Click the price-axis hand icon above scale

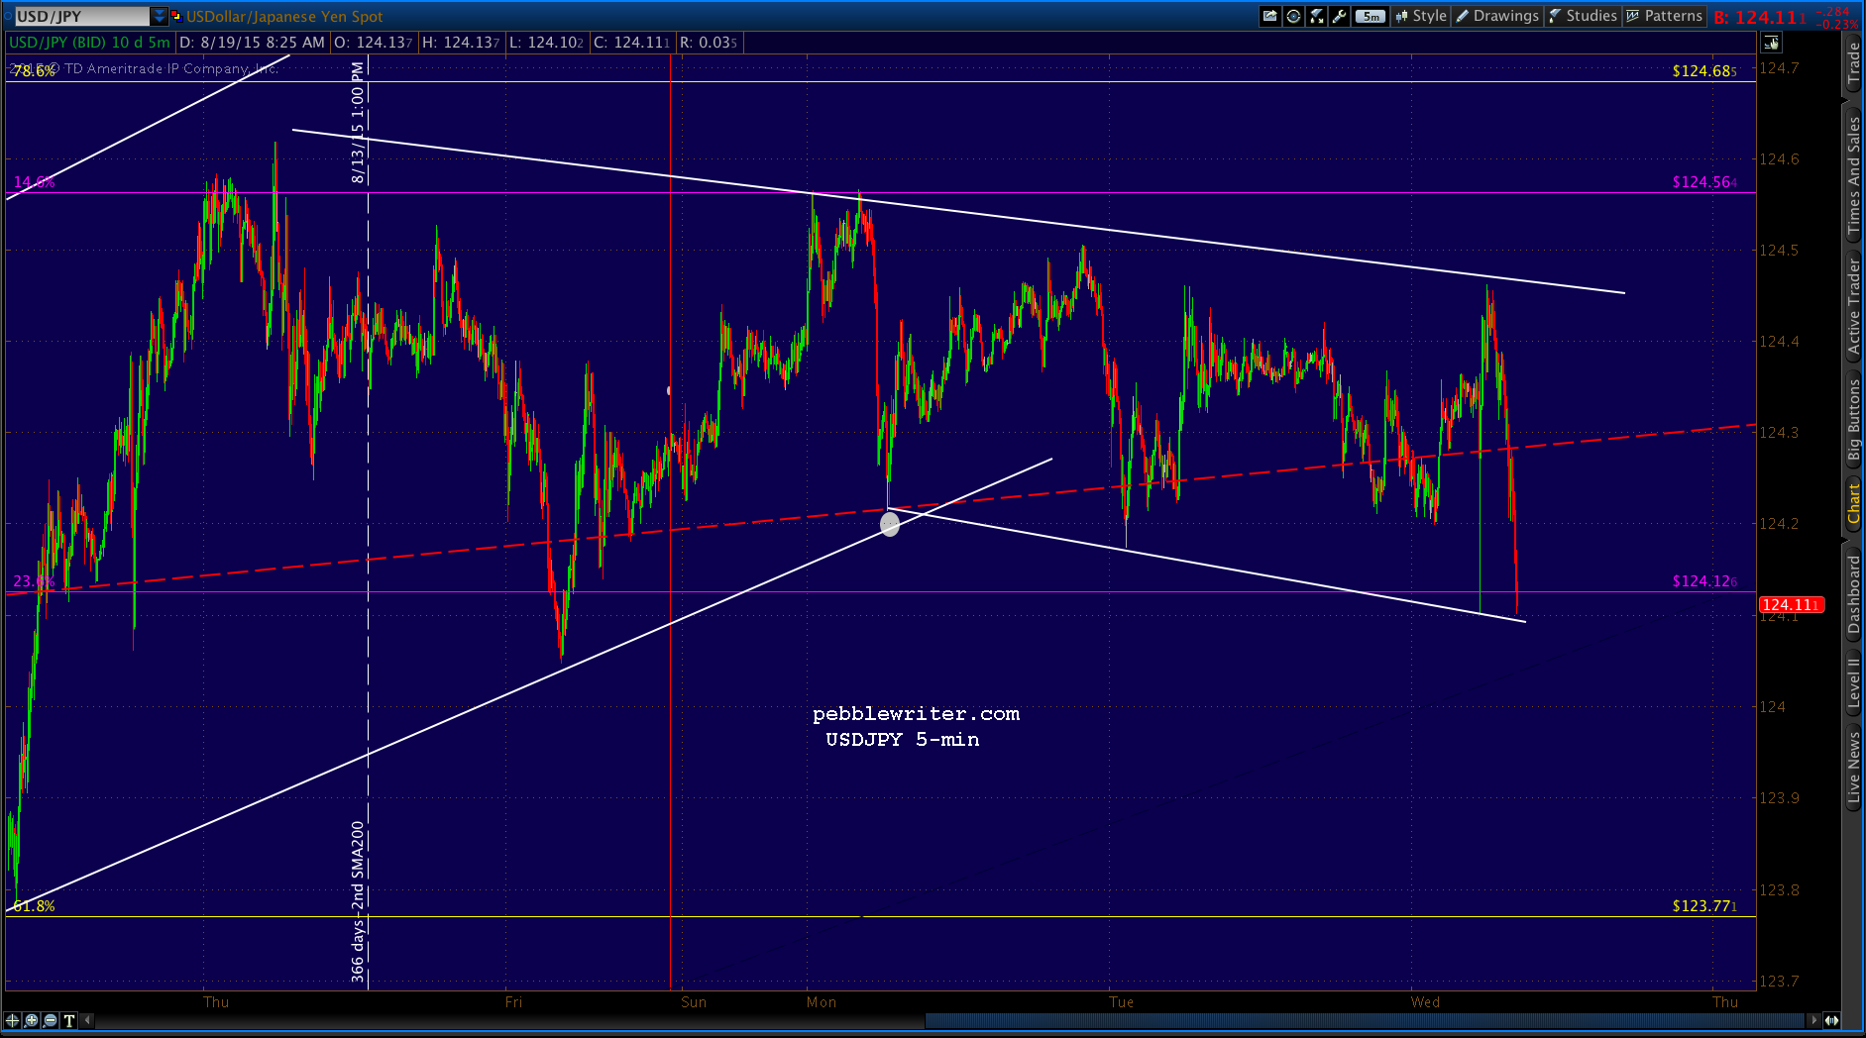click(1771, 43)
